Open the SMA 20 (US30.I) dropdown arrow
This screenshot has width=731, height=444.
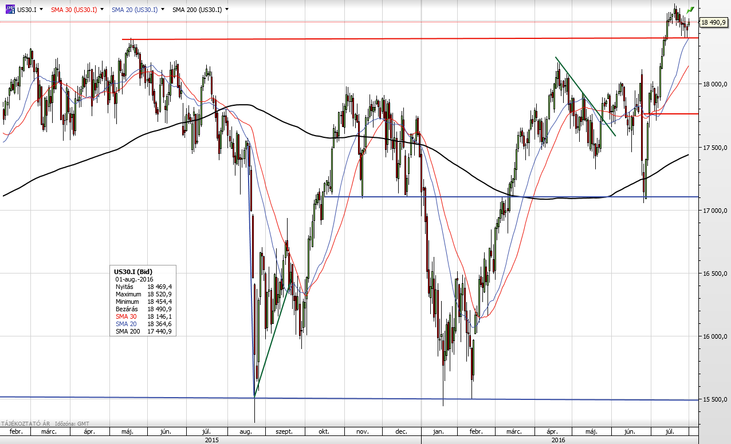tap(162, 10)
